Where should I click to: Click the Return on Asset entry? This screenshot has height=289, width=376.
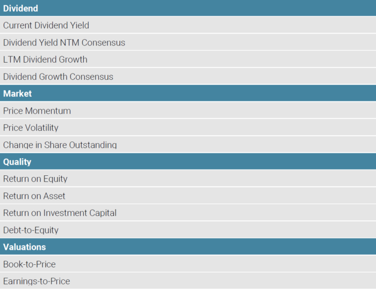point(34,196)
